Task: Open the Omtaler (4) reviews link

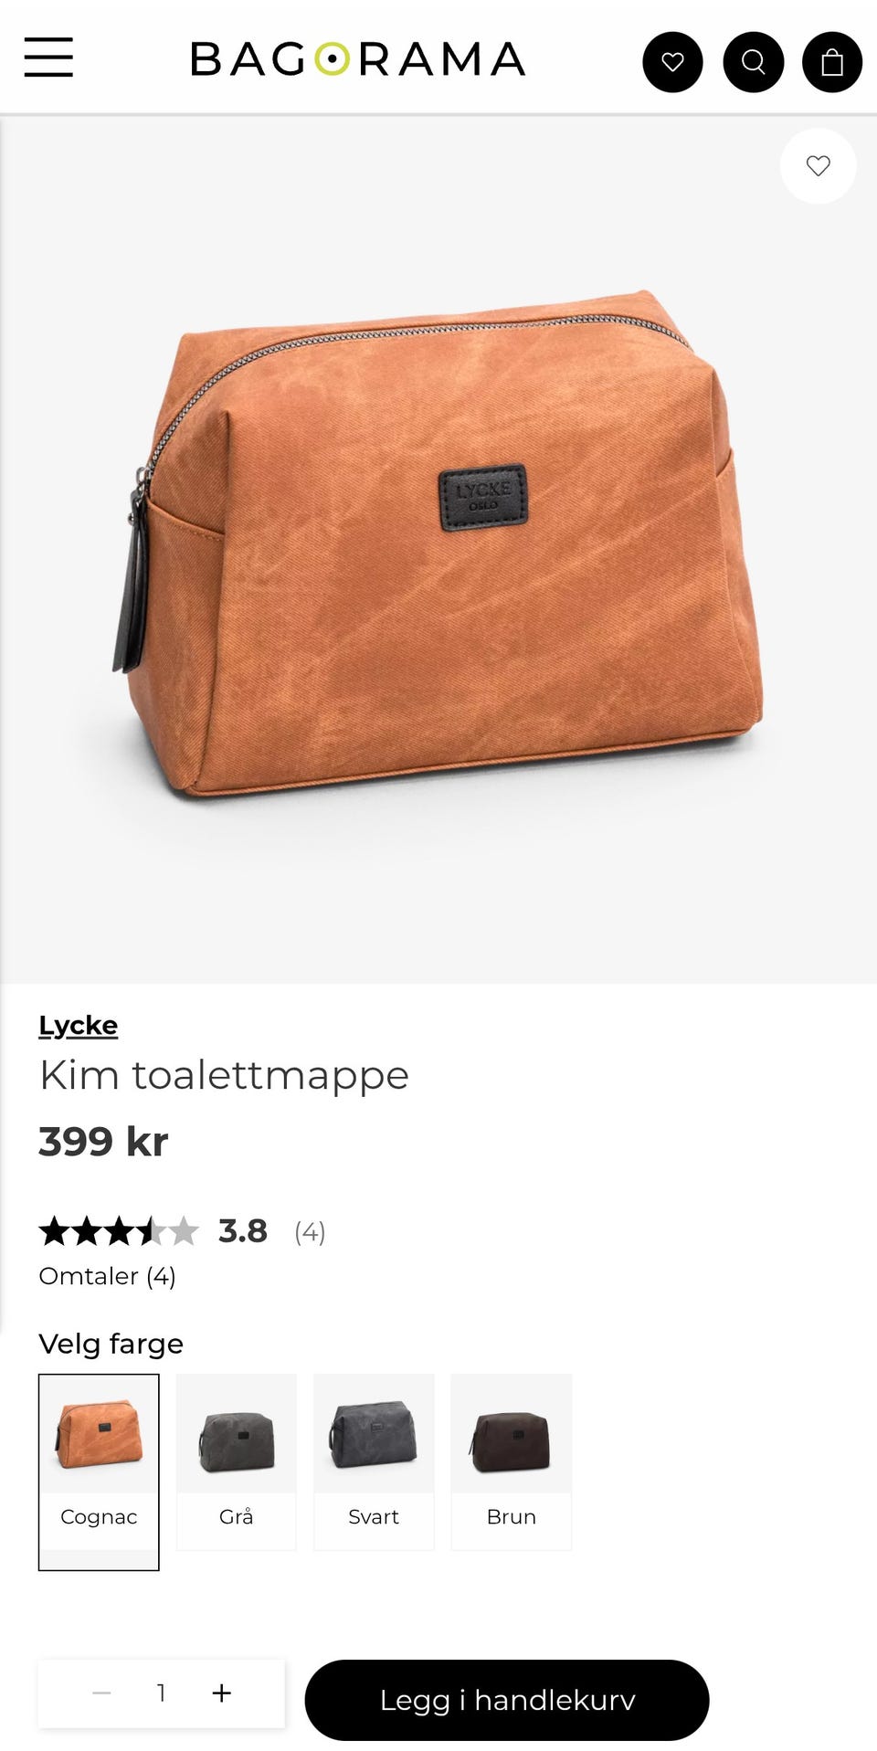Action: tap(107, 1276)
